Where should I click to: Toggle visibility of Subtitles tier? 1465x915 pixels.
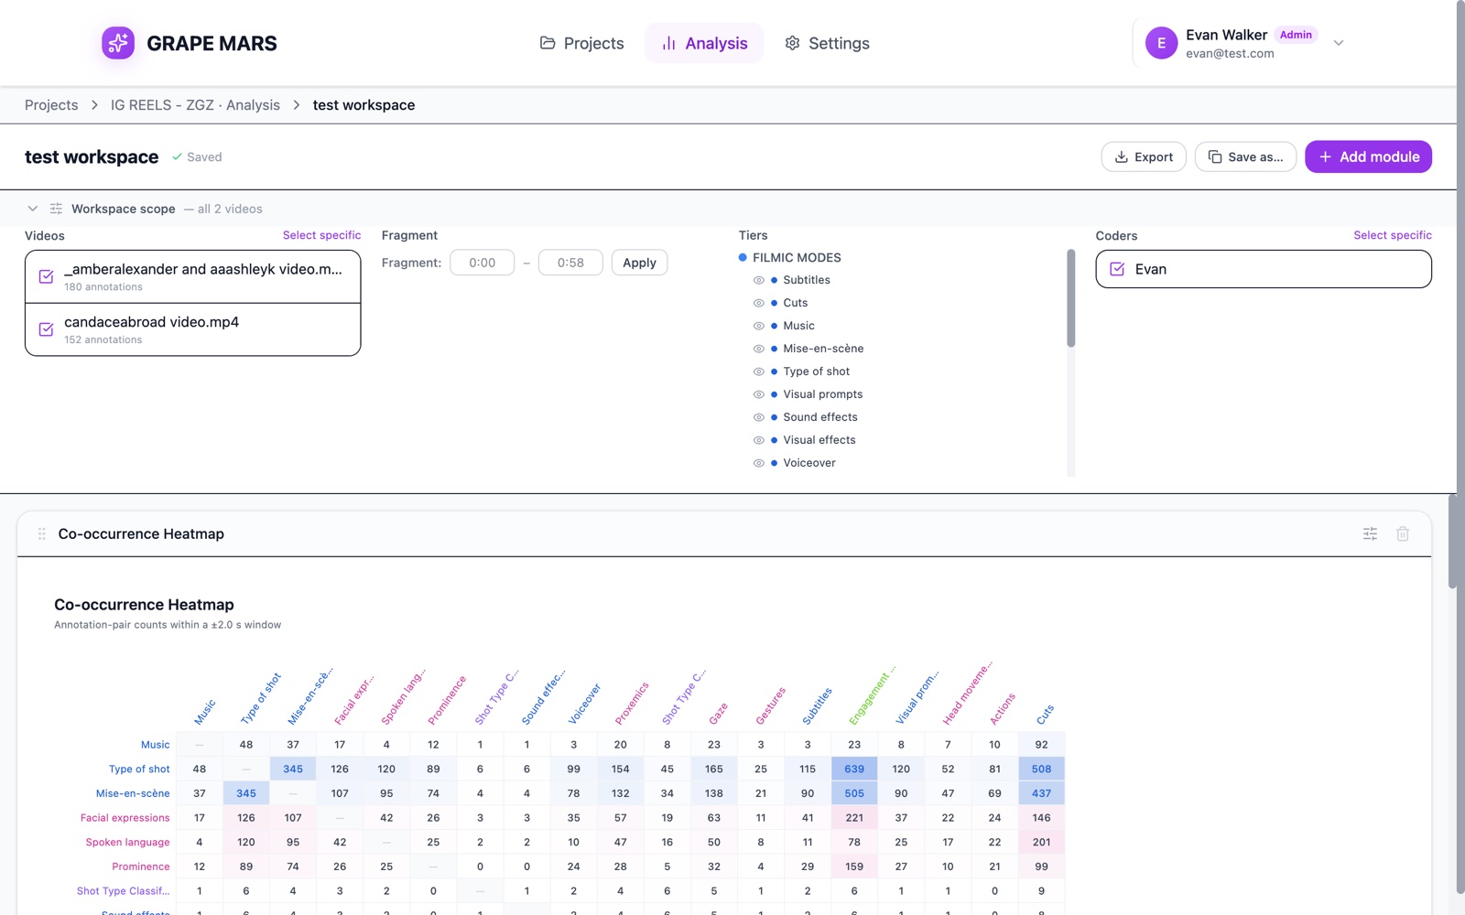click(758, 280)
